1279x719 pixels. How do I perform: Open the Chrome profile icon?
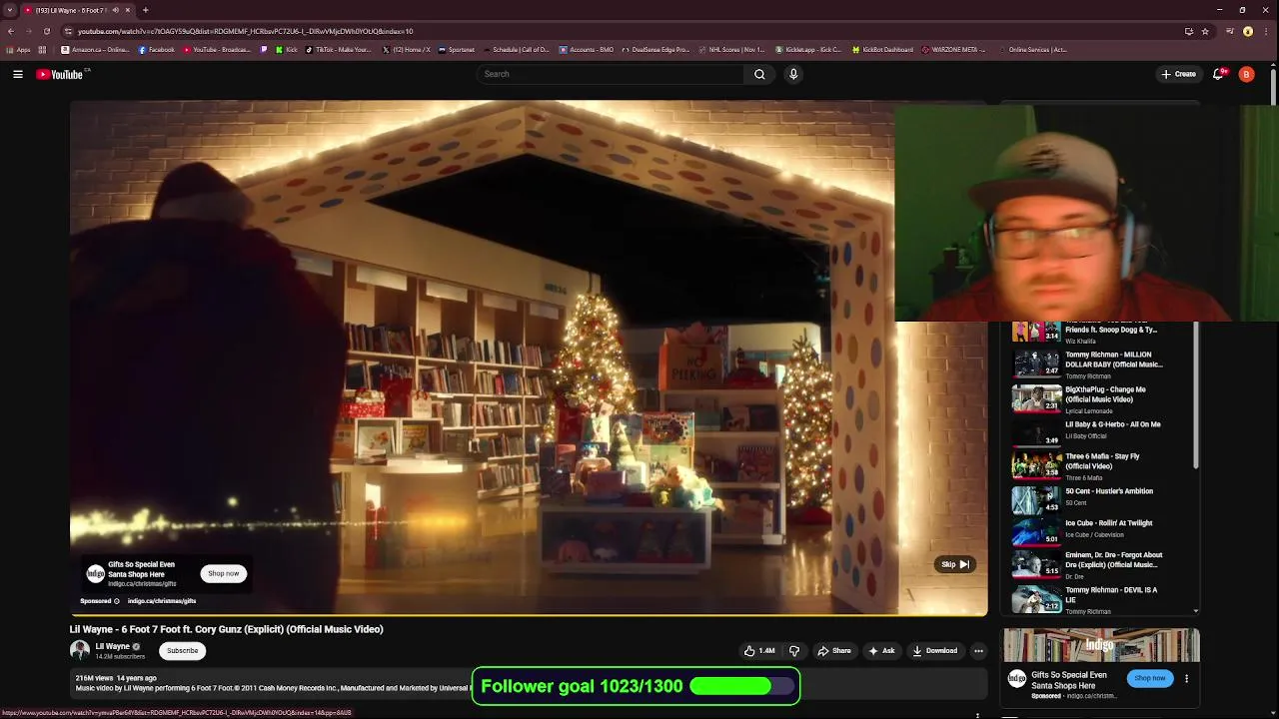click(x=1248, y=31)
